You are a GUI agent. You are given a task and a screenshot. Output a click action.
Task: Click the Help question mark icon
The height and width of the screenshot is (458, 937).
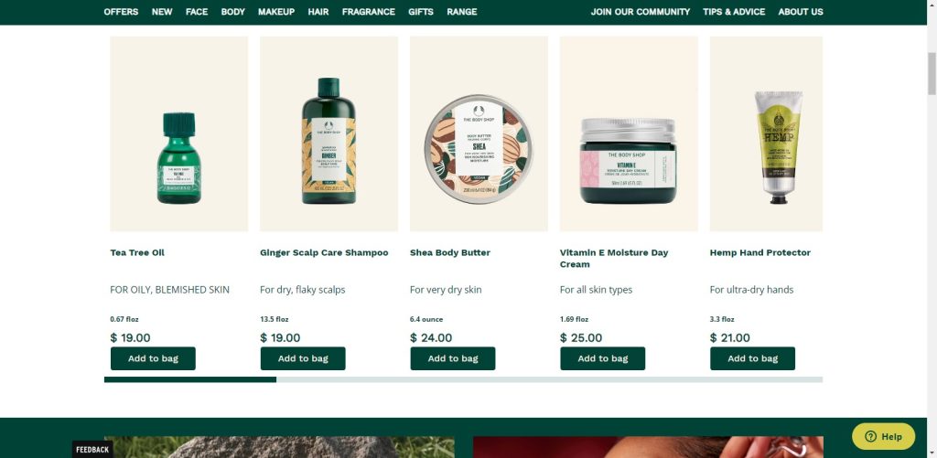(x=870, y=436)
